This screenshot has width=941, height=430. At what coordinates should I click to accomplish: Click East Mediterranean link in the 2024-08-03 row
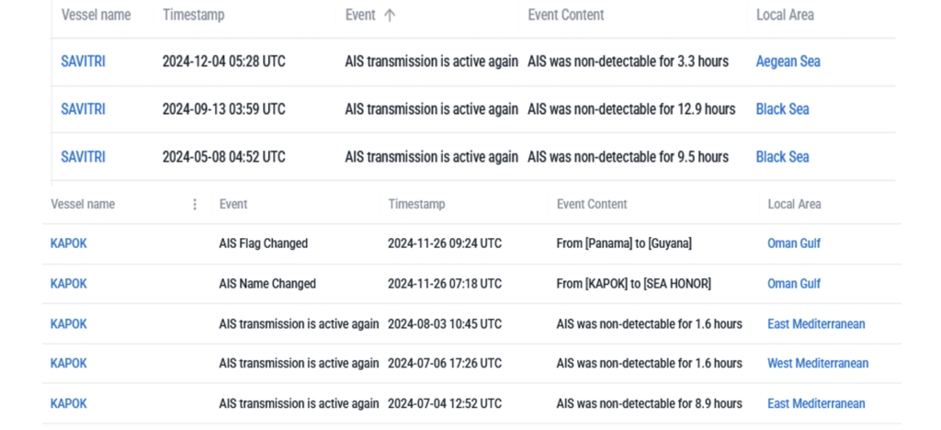[816, 324]
